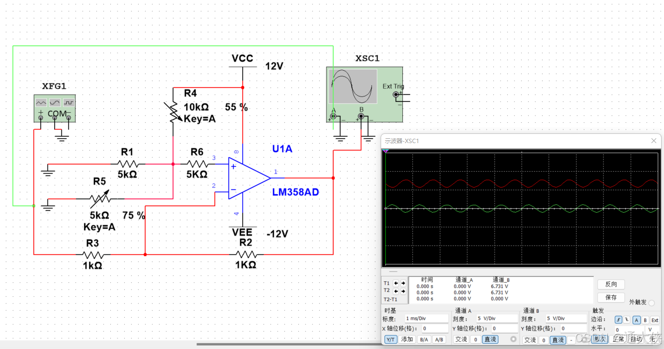
Task: Set channel A coupling to 交流
Action: (x=461, y=340)
